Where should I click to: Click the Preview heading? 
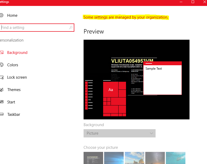point(94,31)
